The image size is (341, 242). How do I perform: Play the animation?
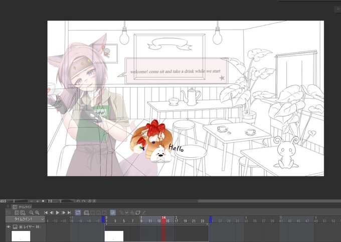click(58, 212)
